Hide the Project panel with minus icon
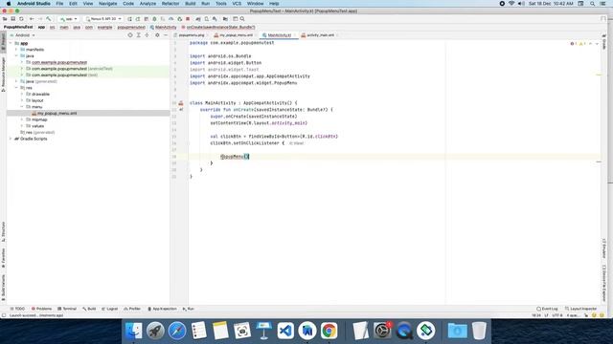 pos(166,35)
